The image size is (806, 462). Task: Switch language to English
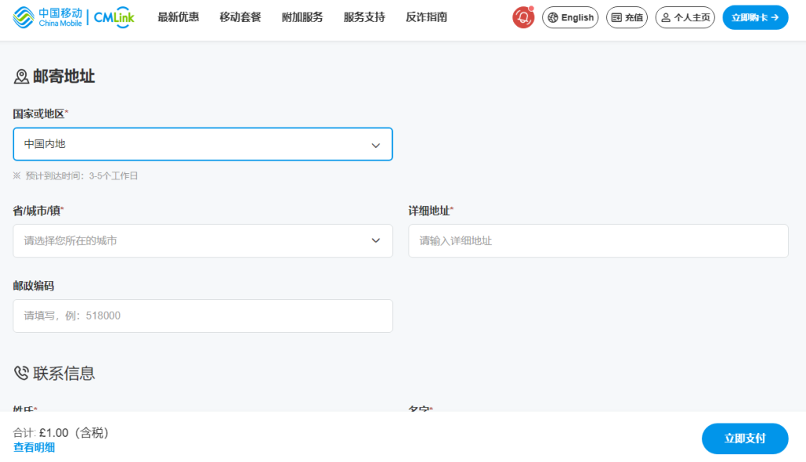click(x=571, y=17)
